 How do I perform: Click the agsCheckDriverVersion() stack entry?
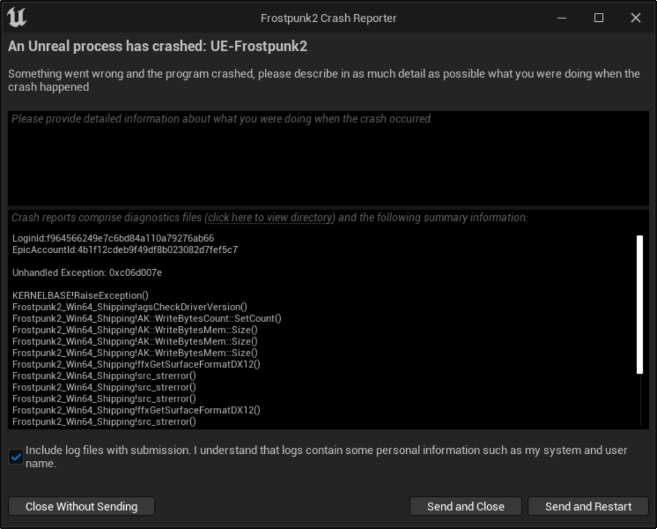[130, 307]
